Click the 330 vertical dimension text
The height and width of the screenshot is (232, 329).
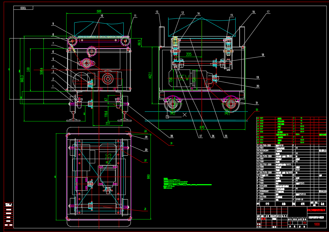28,70
